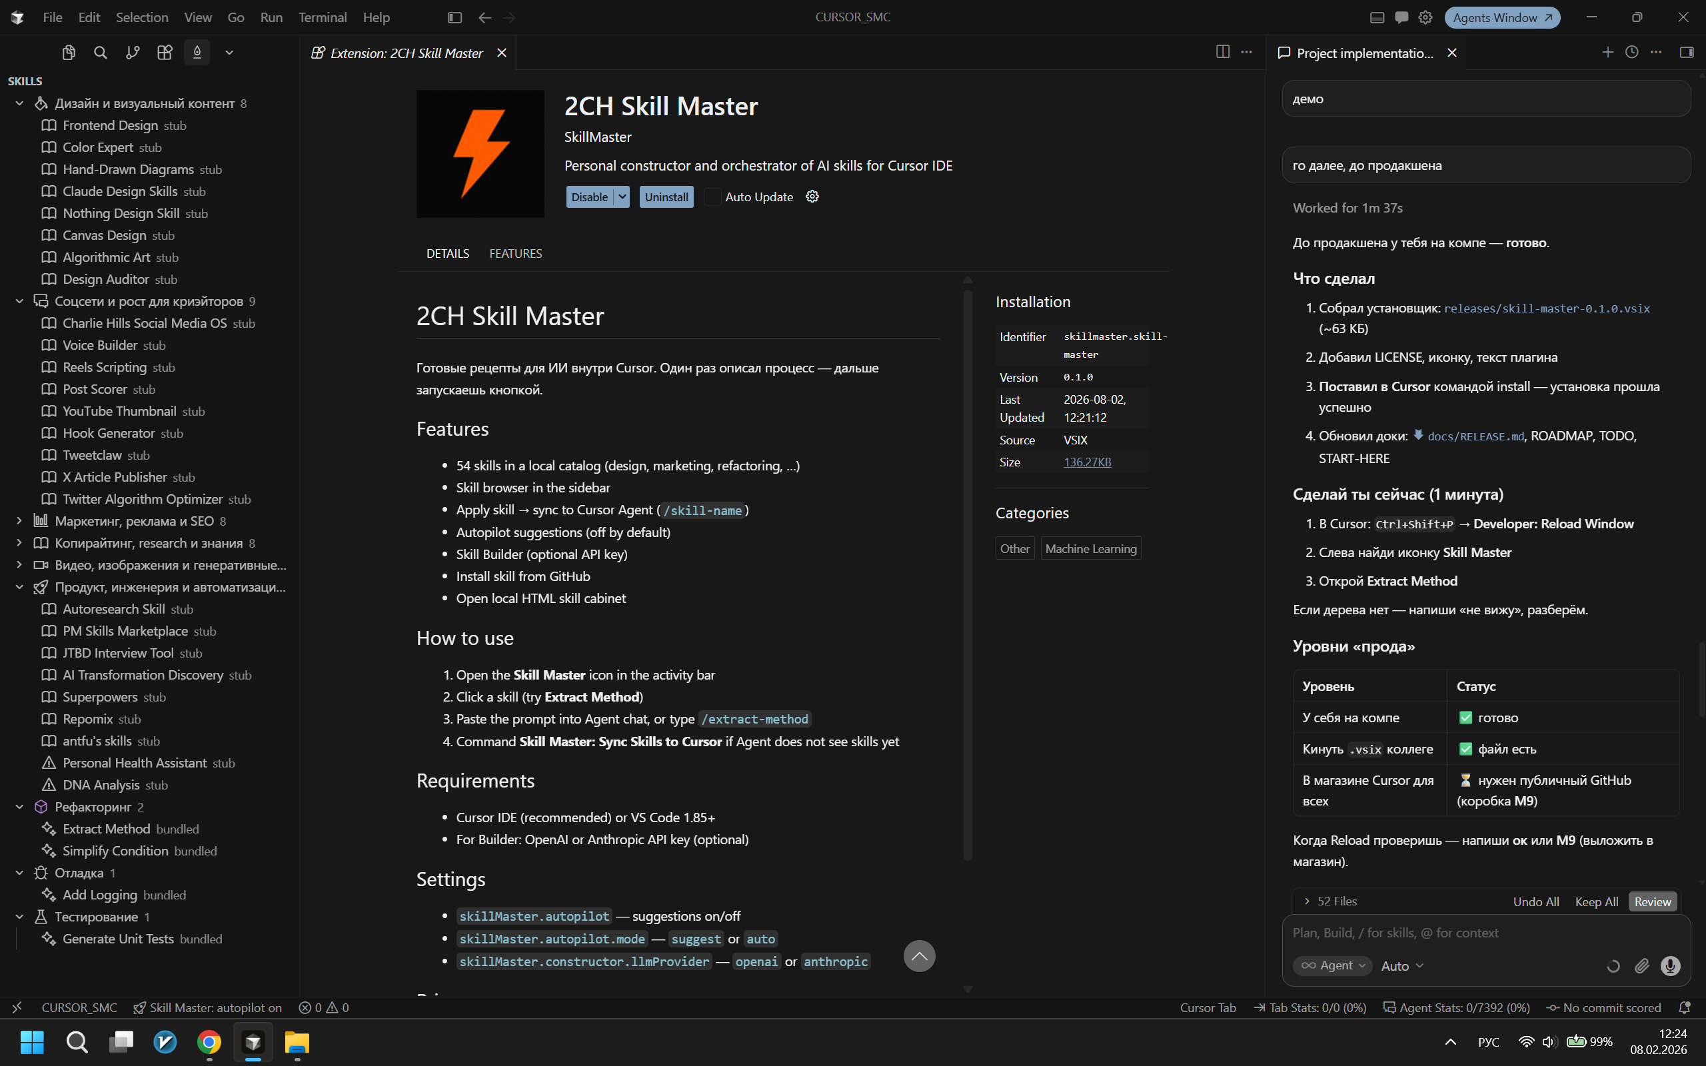Toggle the chat side panel button
The width and height of the screenshot is (1706, 1066).
[x=1686, y=52]
